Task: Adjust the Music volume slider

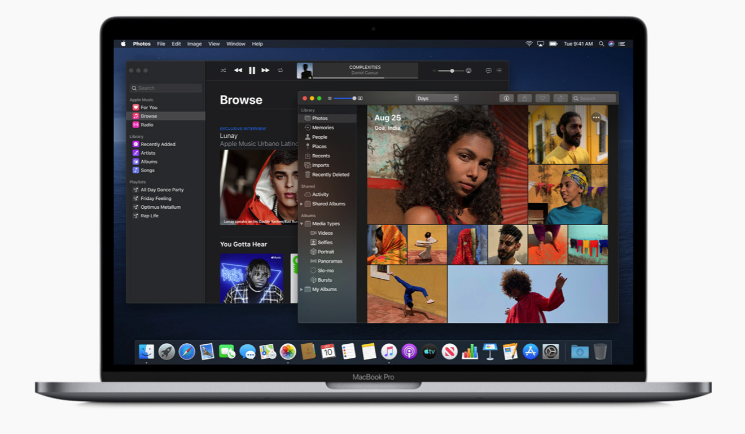Action: (x=451, y=71)
